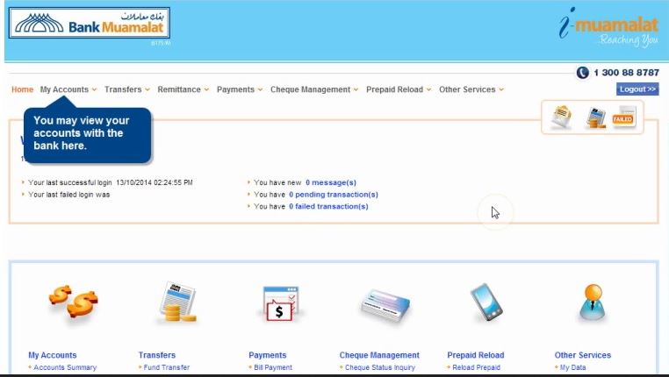669x377 pixels.
Task: Open the Prepaid Reload menu
Action: 395,89
